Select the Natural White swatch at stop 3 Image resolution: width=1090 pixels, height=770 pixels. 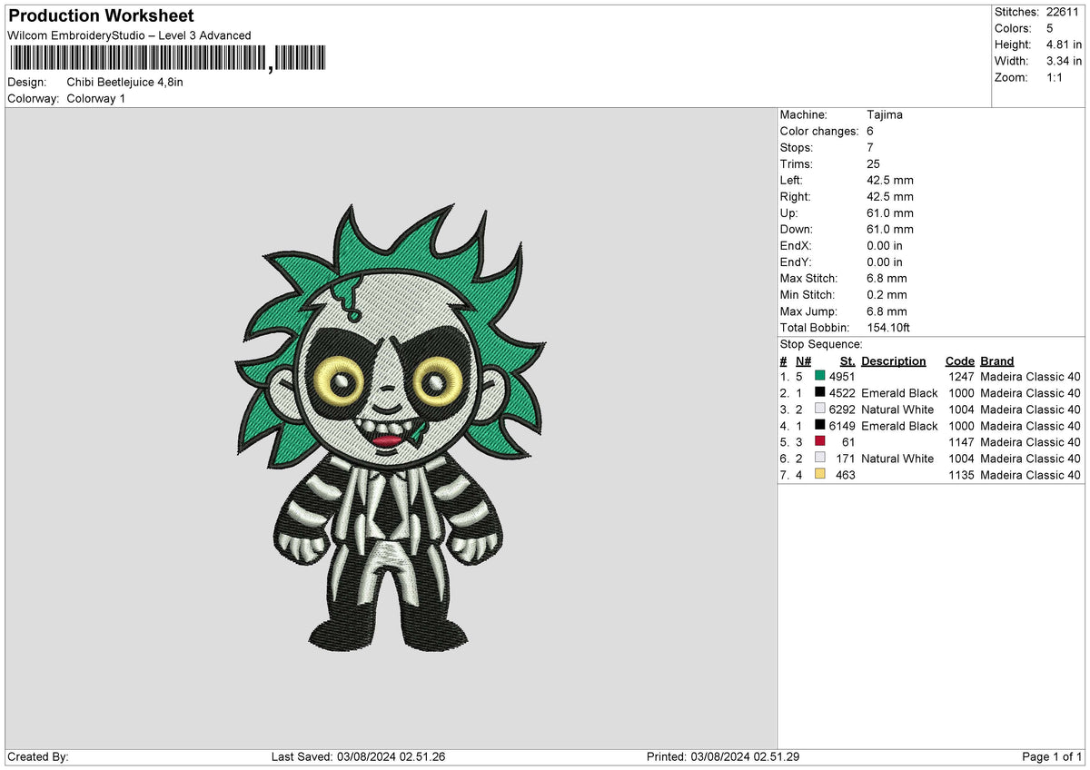(818, 410)
